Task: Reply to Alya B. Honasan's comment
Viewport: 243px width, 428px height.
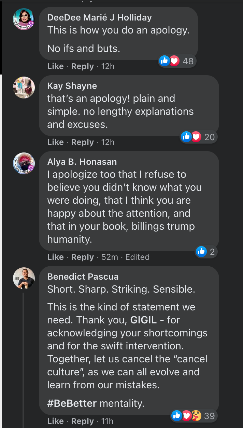Action: click(x=82, y=257)
